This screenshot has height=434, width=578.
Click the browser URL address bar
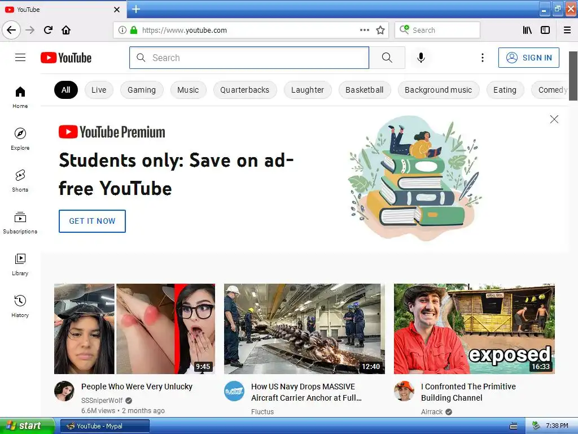coord(250,31)
